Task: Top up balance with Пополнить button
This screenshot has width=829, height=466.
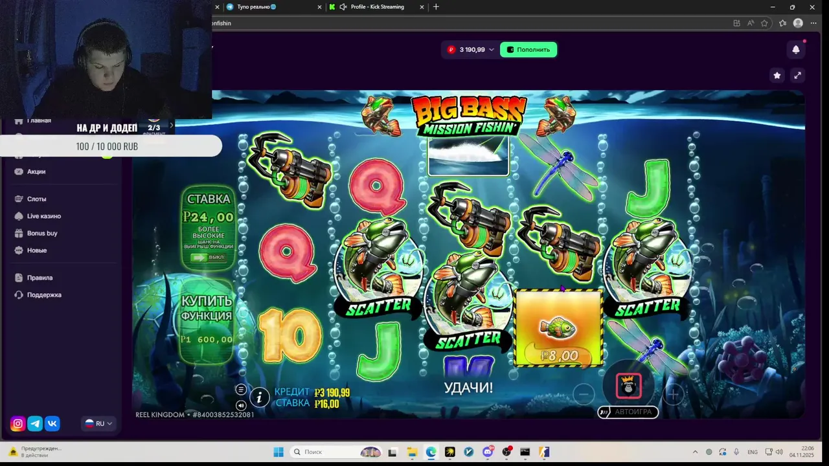Action: click(528, 50)
